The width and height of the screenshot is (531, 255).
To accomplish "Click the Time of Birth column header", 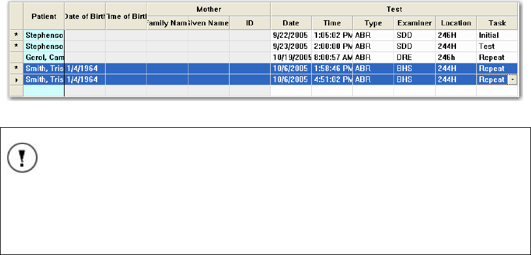I will 126,16.
